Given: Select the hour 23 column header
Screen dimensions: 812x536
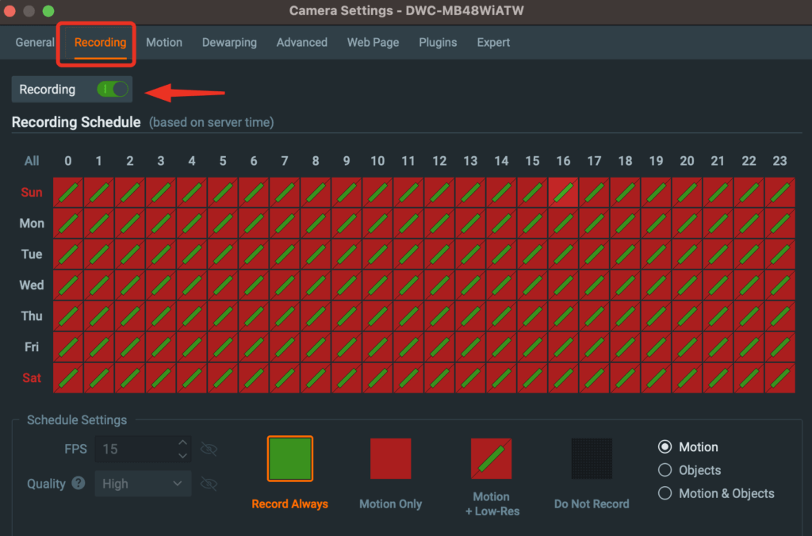Looking at the screenshot, I should 780,161.
